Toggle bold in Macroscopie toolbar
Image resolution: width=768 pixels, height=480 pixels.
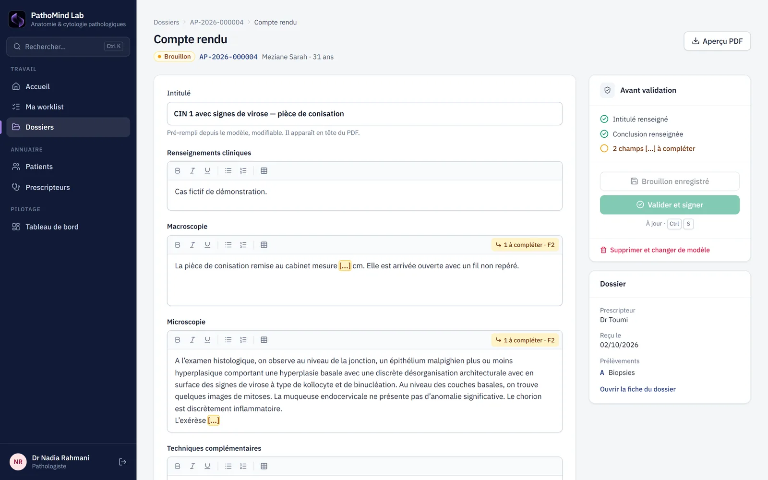(178, 245)
